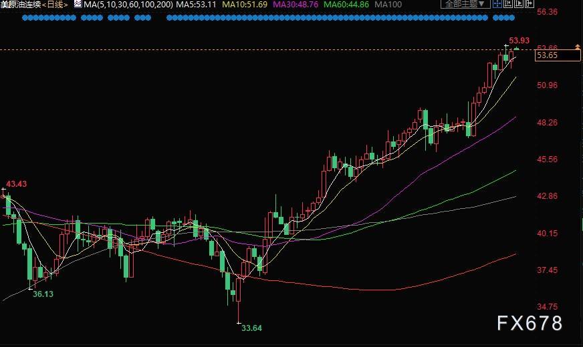Click the exit/export chart icon

pyautogui.click(x=530, y=4)
